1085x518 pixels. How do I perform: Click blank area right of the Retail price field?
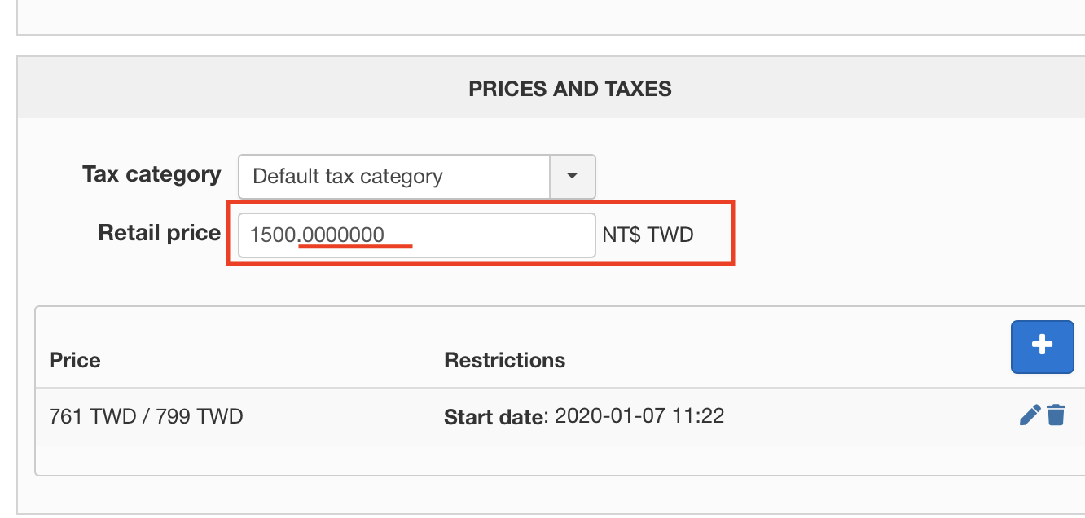point(896,236)
